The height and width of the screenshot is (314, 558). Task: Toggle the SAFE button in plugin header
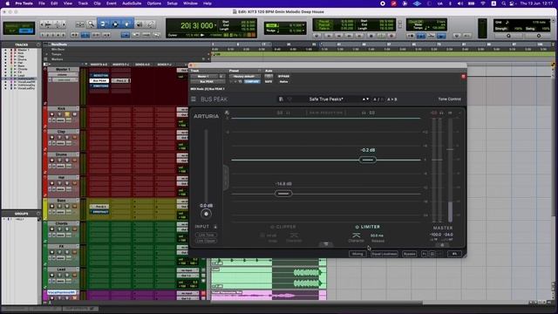click(269, 81)
